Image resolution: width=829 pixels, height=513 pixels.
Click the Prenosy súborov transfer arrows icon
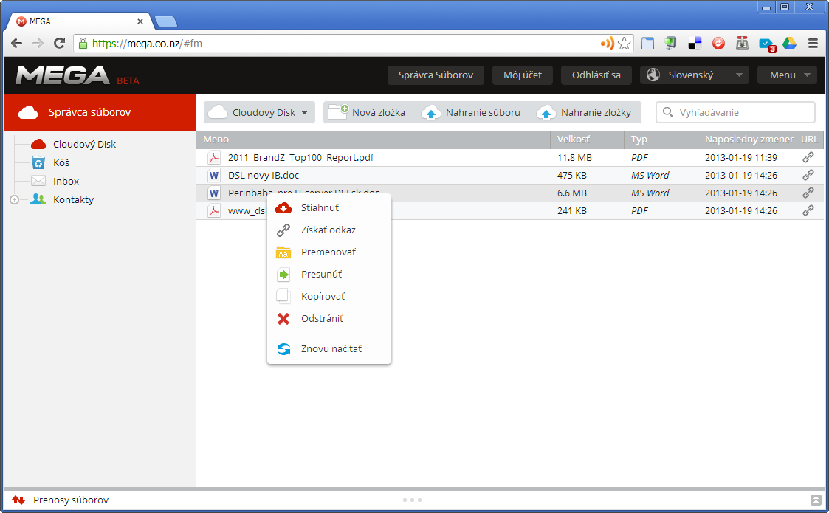pos(18,500)
